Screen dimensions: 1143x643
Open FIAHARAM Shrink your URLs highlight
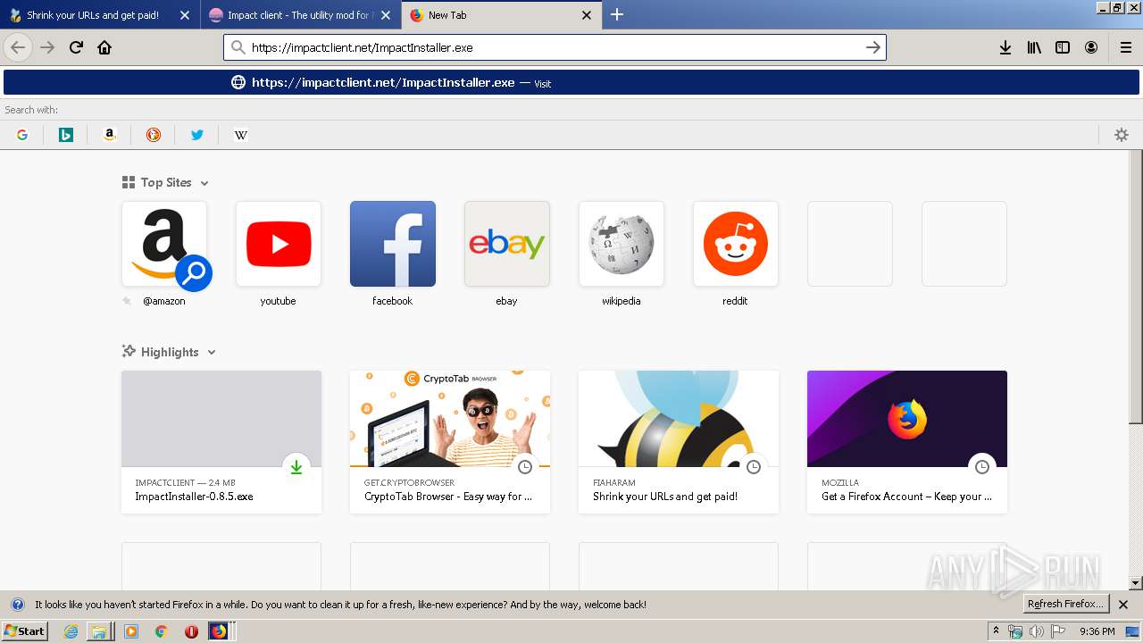click(x=679, y=442)
